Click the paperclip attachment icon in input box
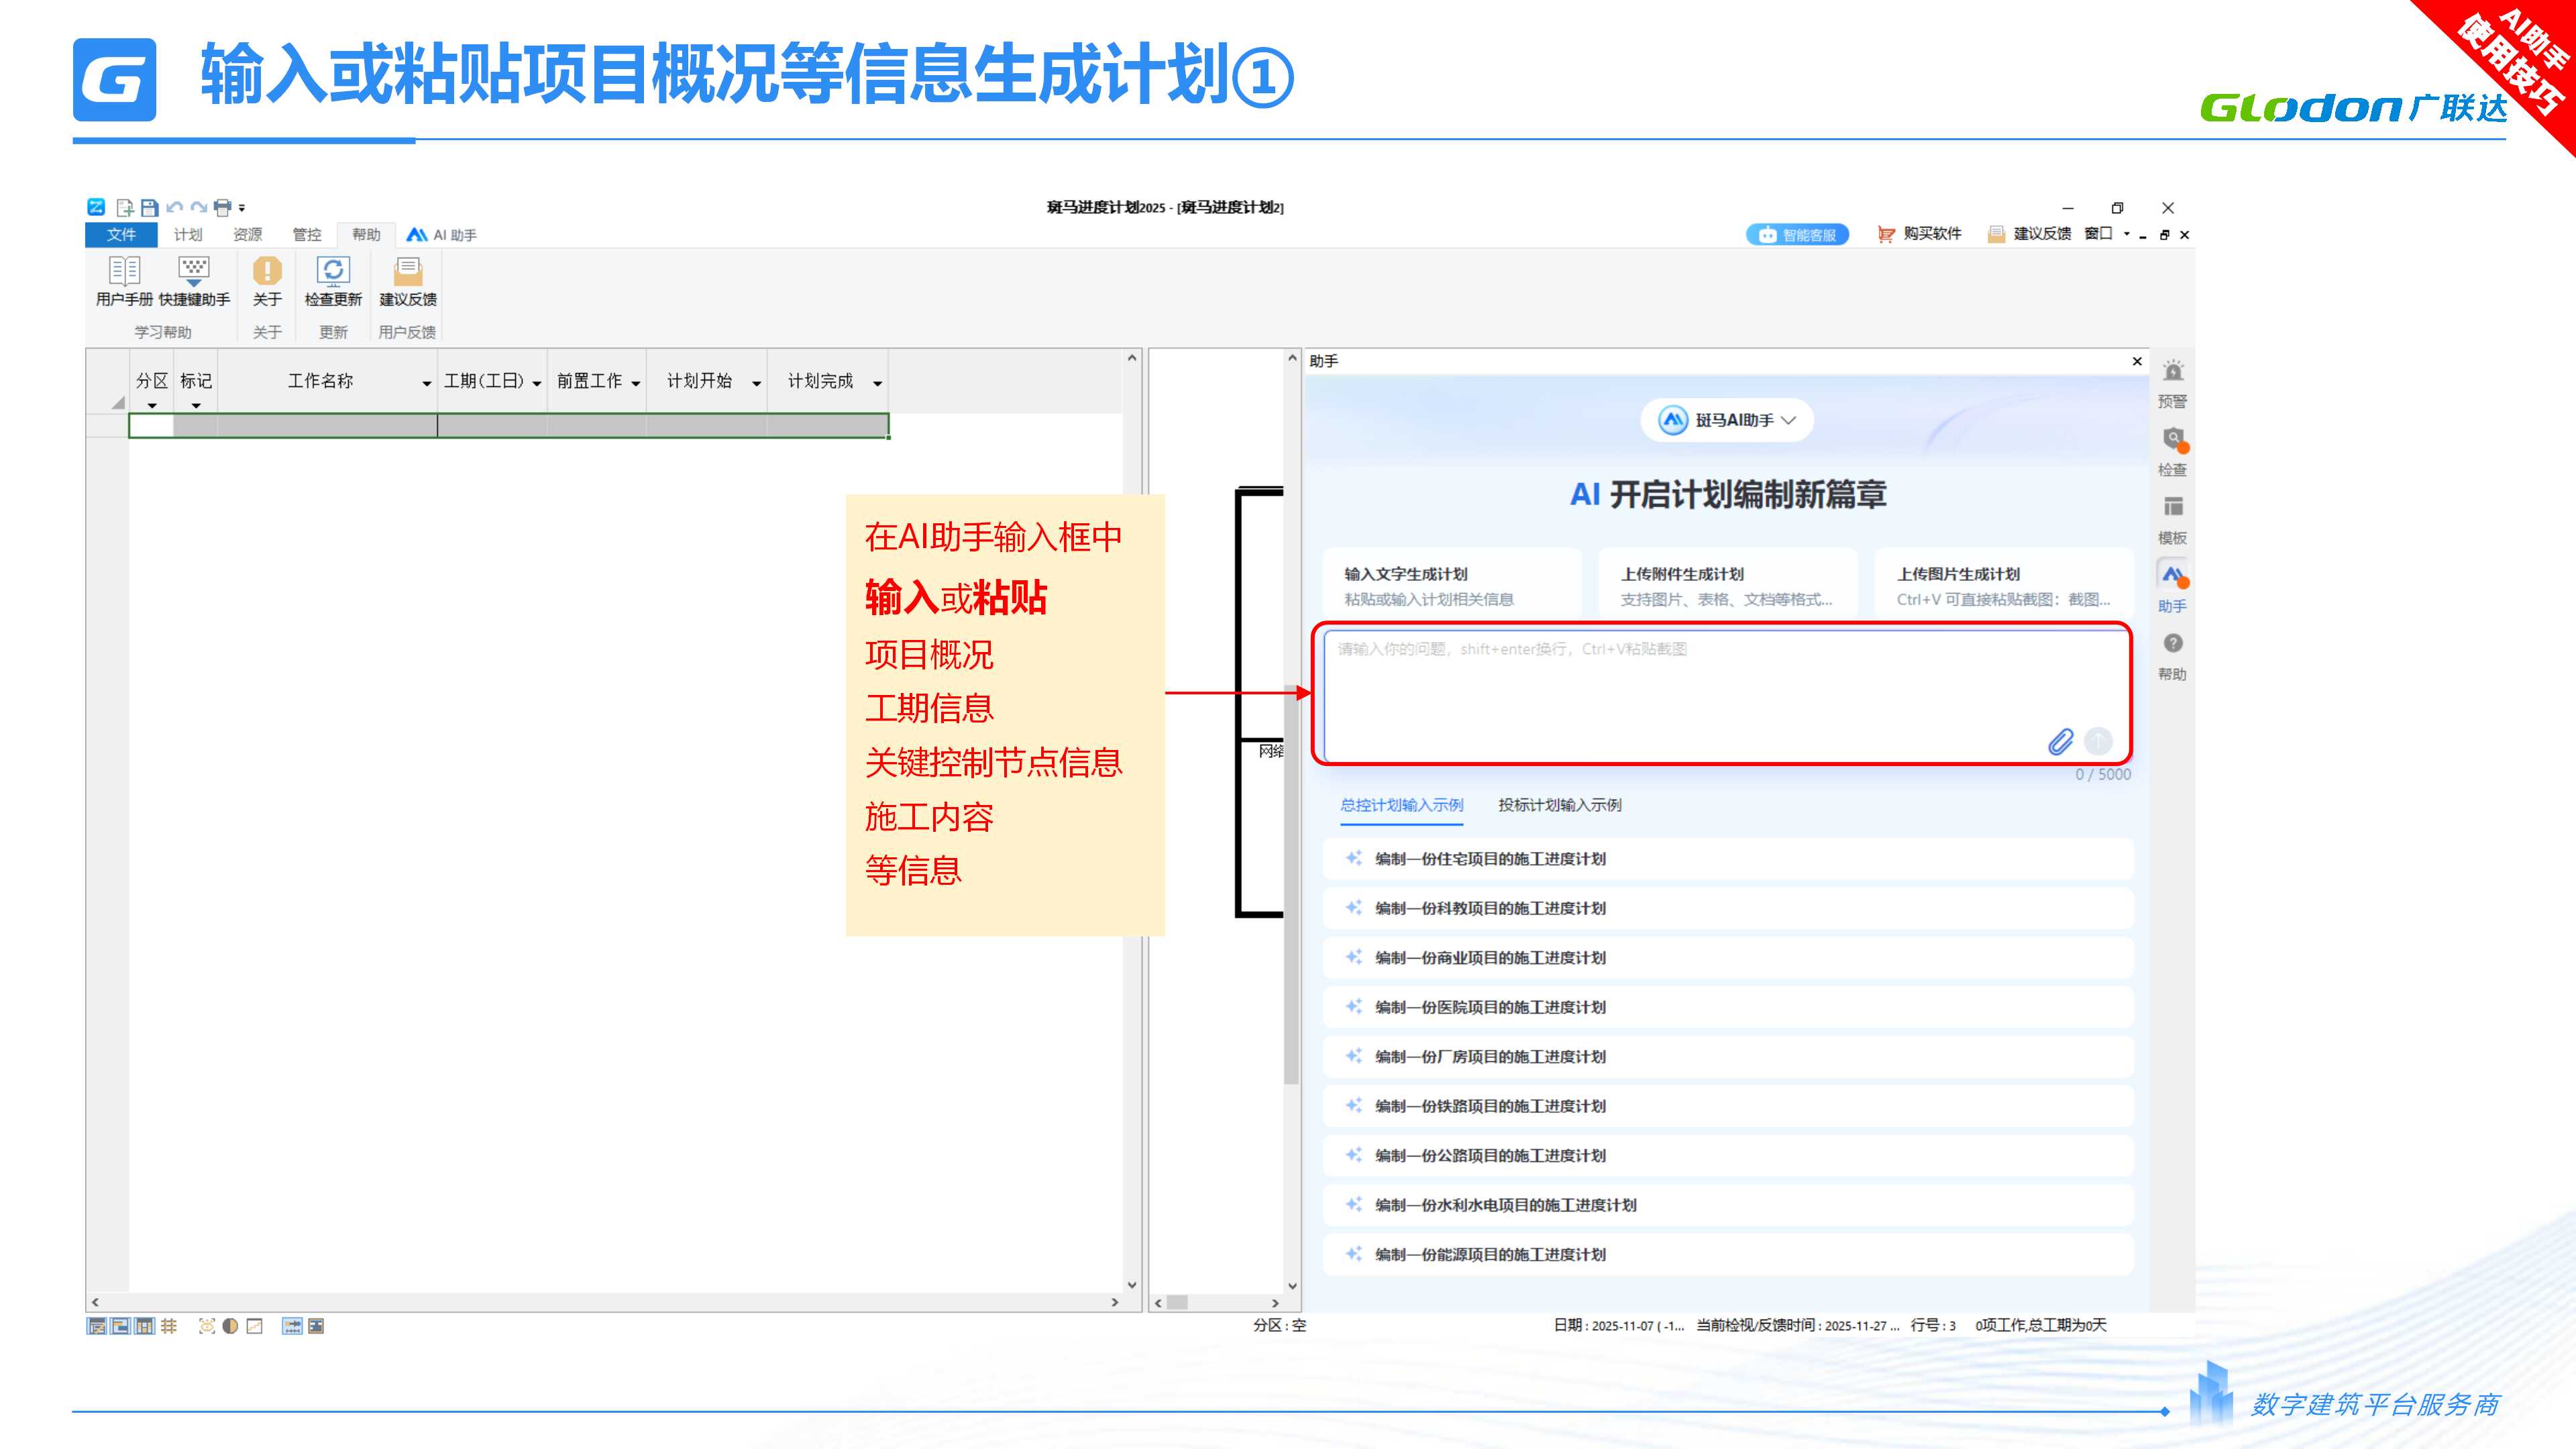Viewport: 2576px width, 1449px height. [2060, 741]
